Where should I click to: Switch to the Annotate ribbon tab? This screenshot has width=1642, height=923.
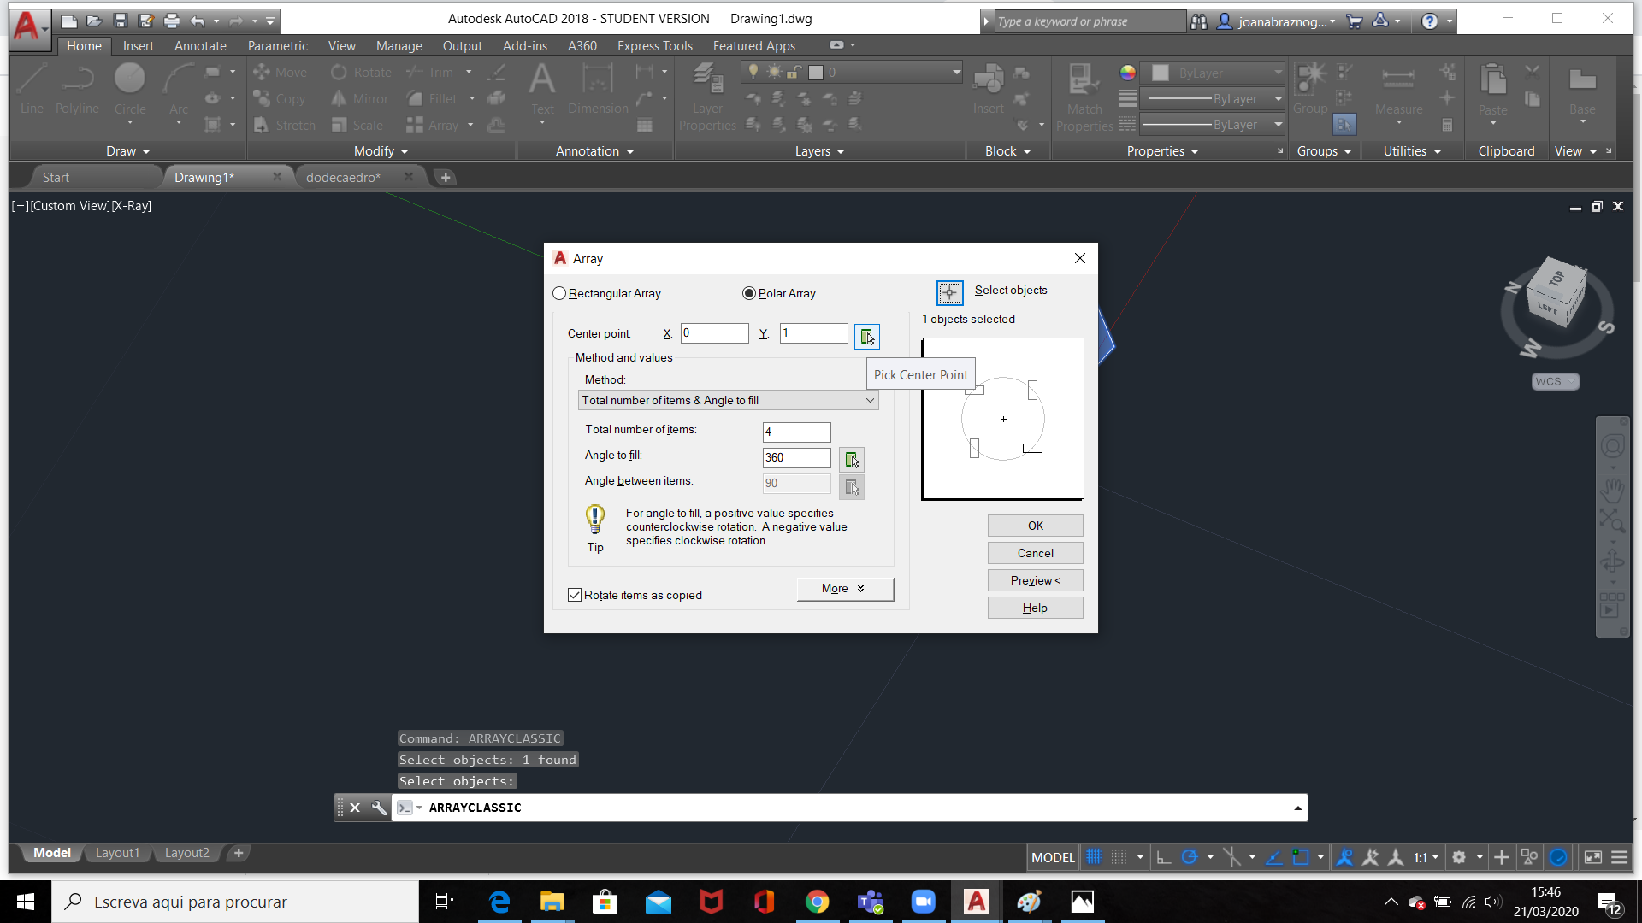200,46
